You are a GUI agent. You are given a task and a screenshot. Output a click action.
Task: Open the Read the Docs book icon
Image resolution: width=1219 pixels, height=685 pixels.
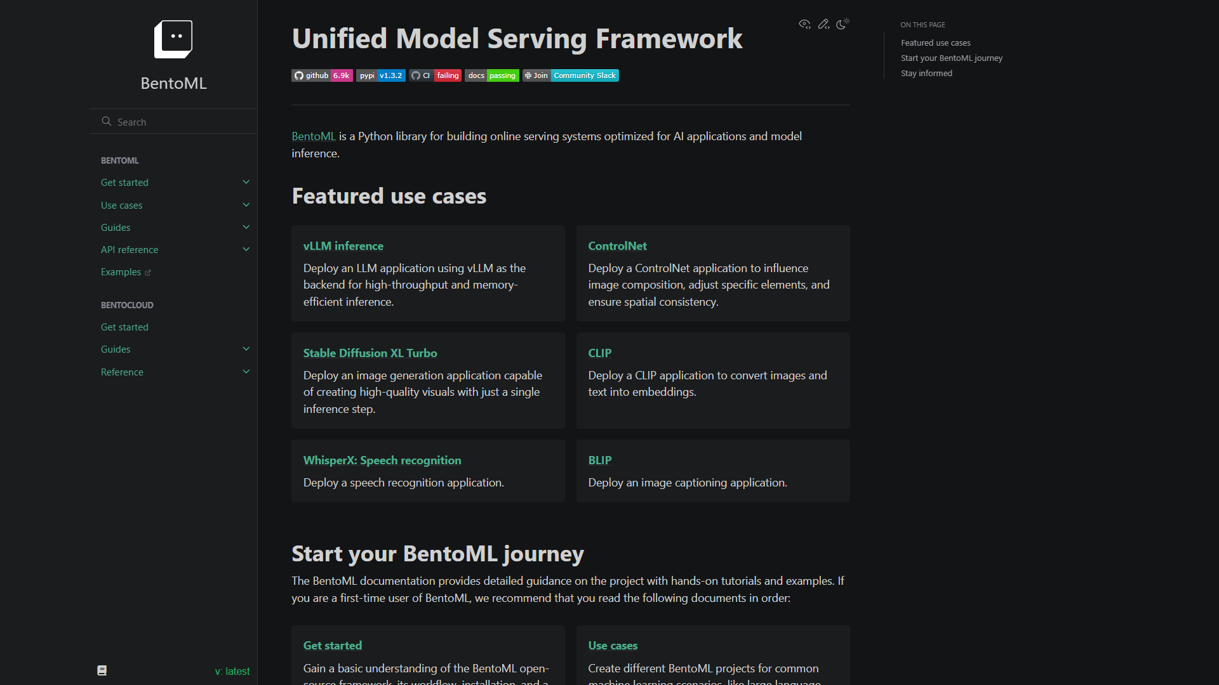pos(102,670)
